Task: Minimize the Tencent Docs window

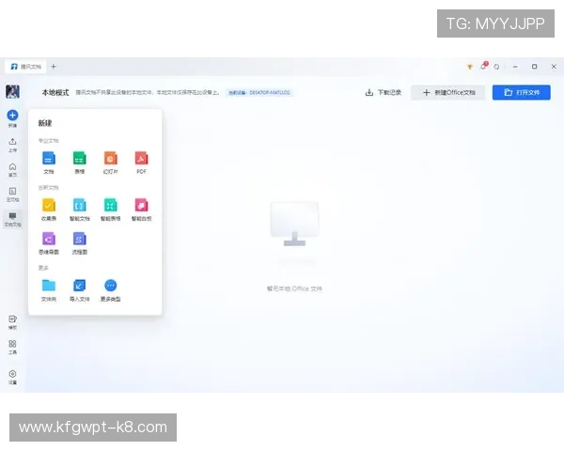Action: 515,67
